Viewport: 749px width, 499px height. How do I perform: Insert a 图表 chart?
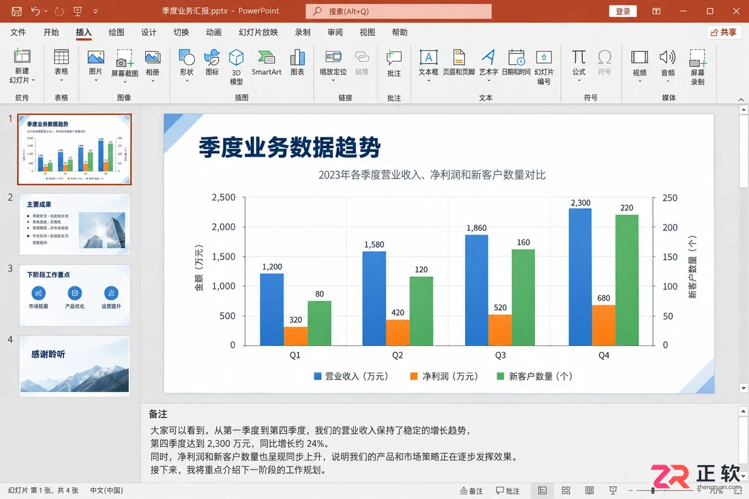click(297, 63)
